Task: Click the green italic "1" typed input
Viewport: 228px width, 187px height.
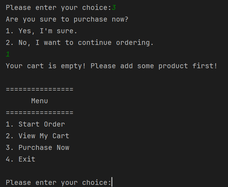Action: tap(8, 54)
